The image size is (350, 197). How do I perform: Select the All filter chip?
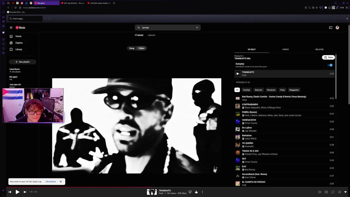pyautogui.click(x=237, y=90)
